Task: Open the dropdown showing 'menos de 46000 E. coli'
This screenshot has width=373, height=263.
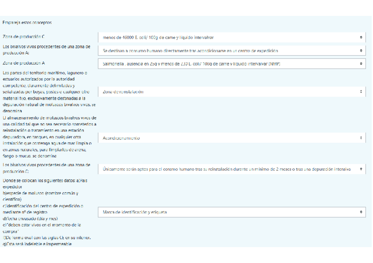Action: click(232, 37)
